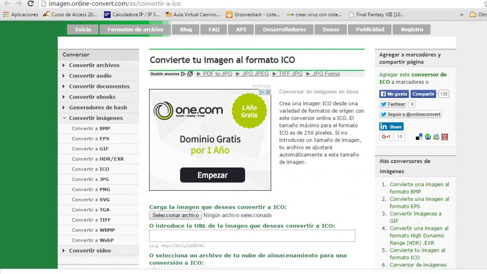
Task: Click the Me gusta Facebook button
Action: pos(394,94)
